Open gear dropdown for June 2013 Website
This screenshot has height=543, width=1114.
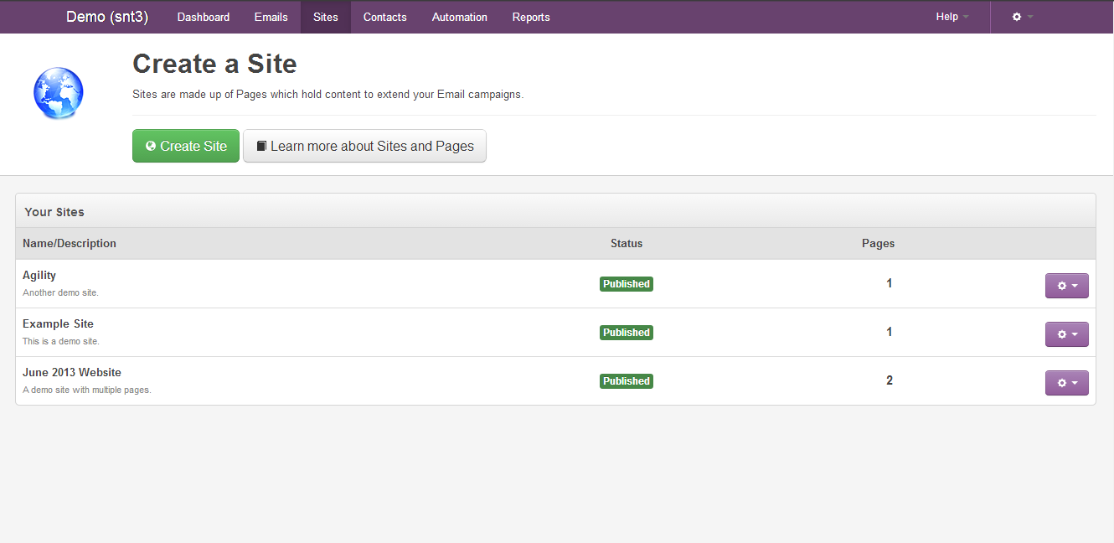(x=1066, y=383)
